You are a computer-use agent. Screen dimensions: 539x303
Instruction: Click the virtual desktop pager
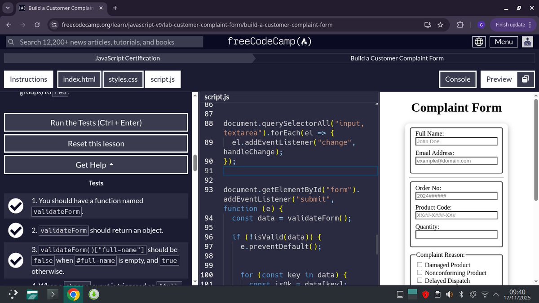[412, 294]
